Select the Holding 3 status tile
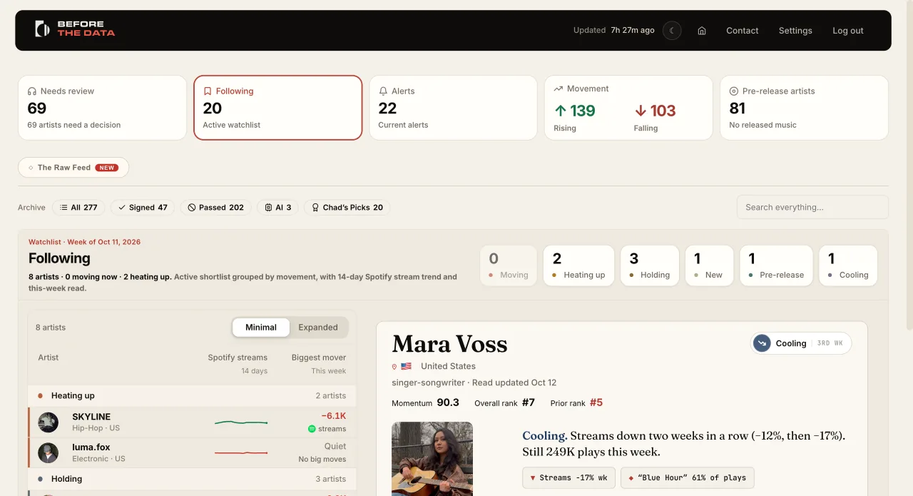 650,265
